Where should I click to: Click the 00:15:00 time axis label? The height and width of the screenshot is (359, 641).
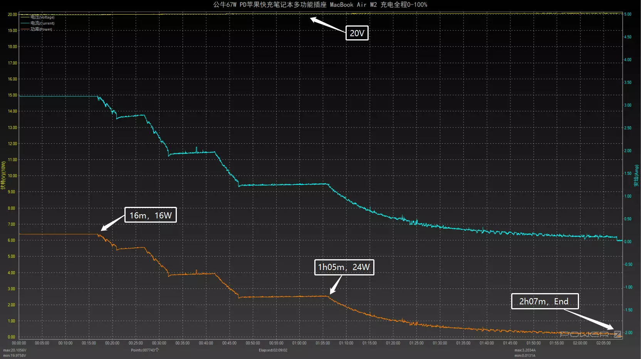89,343
